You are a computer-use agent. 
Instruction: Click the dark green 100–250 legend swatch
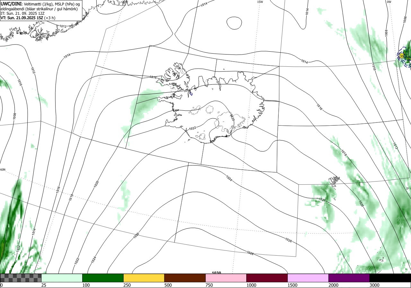[x=103, y=278]
